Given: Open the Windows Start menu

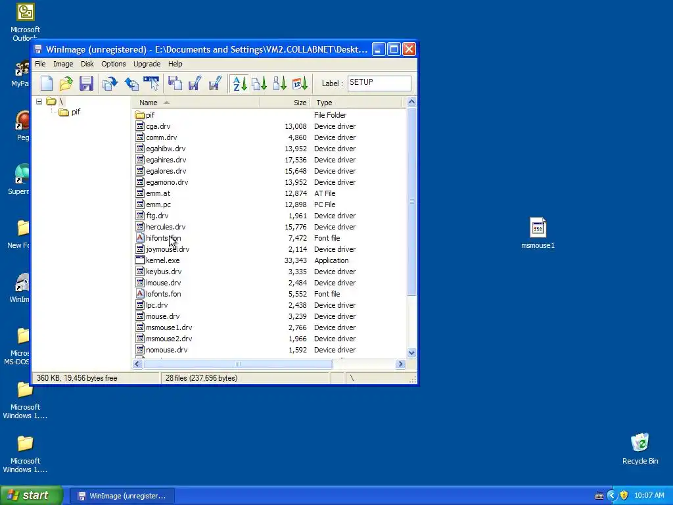Looking at the screenshot, I should click(31, 495).
